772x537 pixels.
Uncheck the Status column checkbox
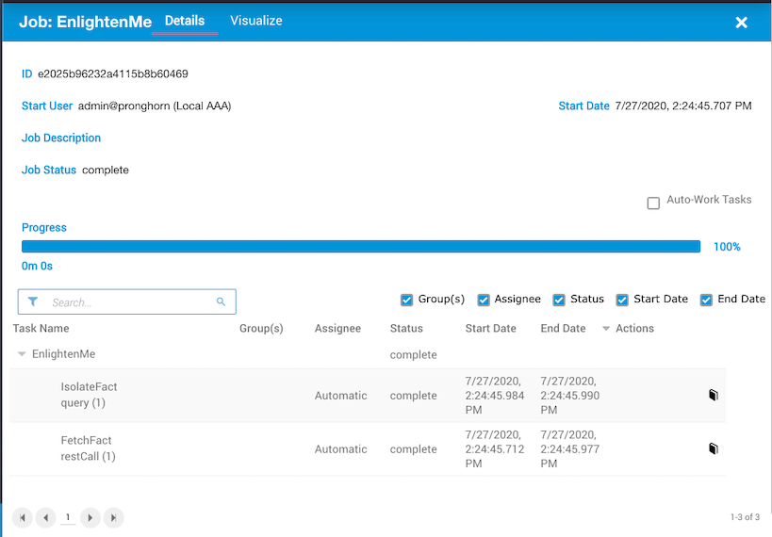(x=559, y=300)
